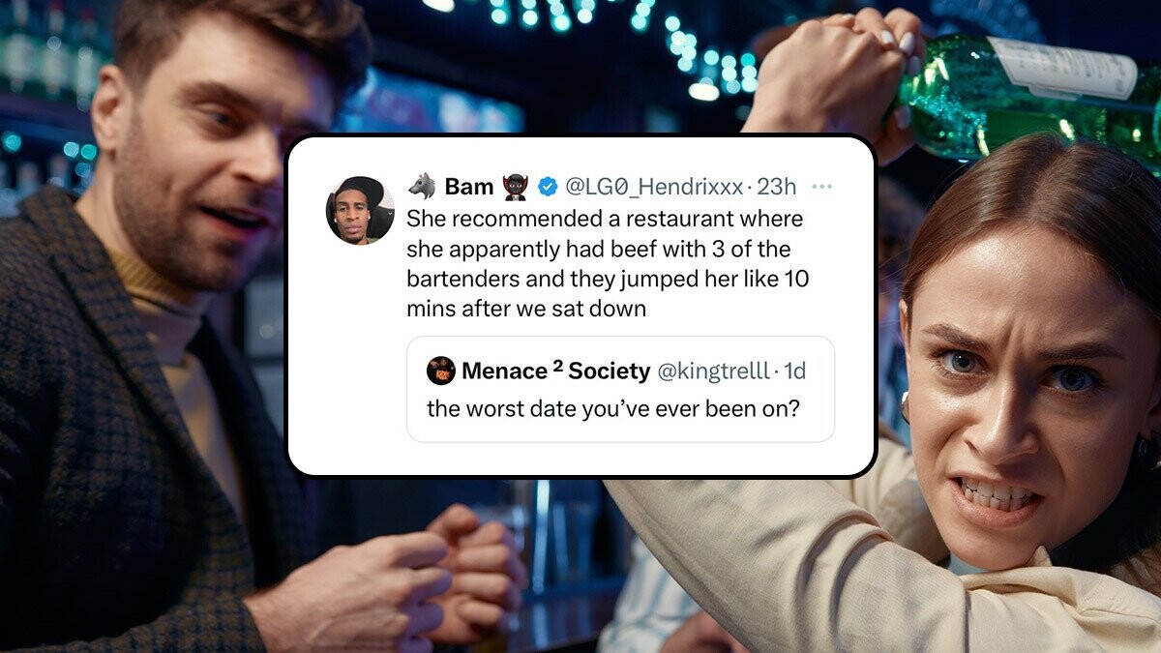Click the 23h timestamp on the tweet
This screenshot has height=653, width=1161.
click(x=776, y=186)
